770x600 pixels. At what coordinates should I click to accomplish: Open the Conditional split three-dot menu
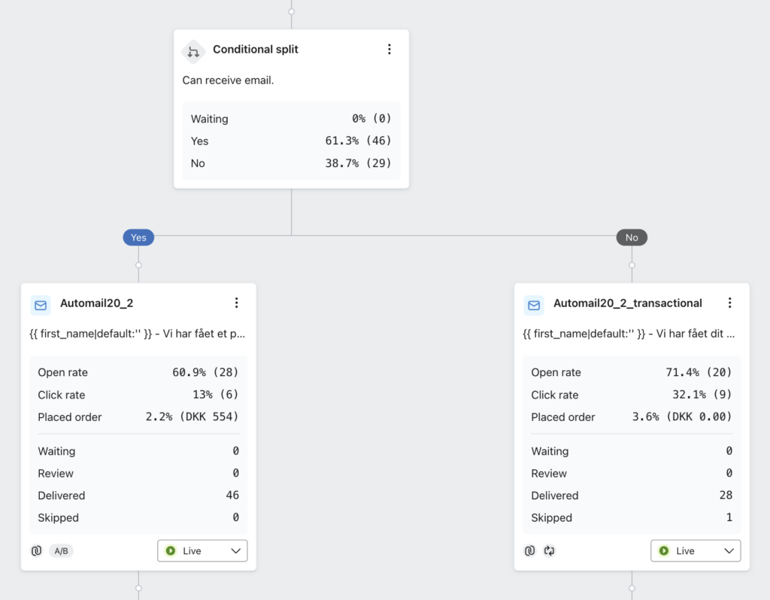(390, 50)
